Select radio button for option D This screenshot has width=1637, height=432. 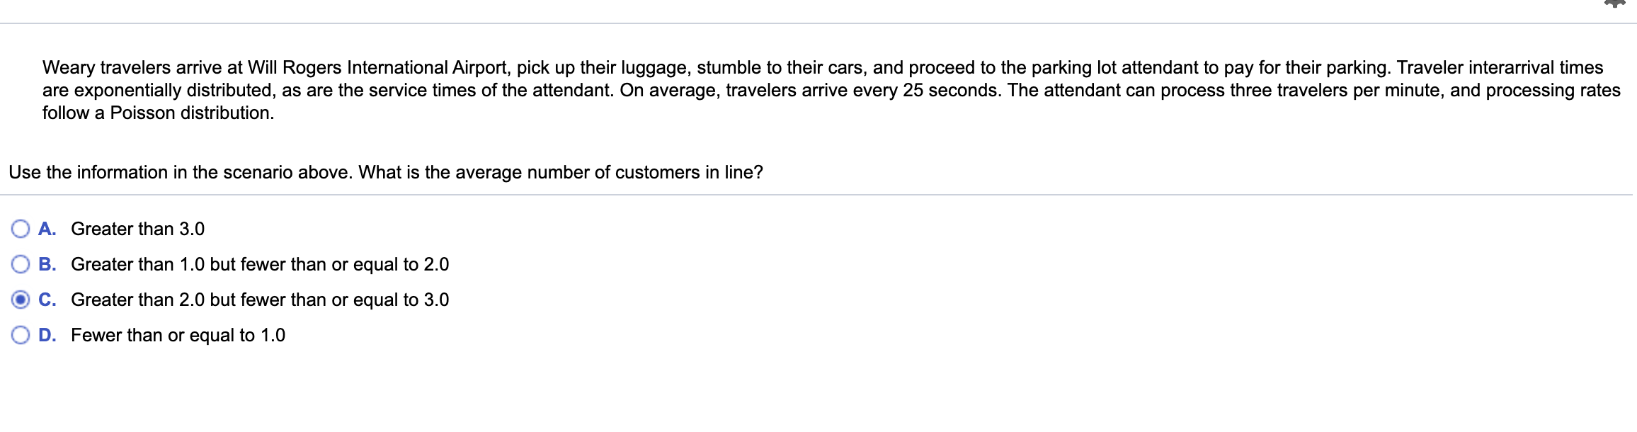click(x=21, y=335)
